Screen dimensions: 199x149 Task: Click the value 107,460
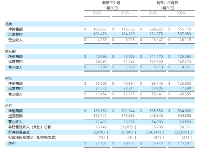click(156, 62)
